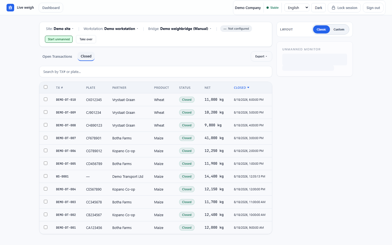392x245 pixels.
Task: Open the English language dropdown
Action: (297, 8)
